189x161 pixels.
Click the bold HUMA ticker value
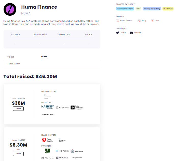tap(44, 57)
